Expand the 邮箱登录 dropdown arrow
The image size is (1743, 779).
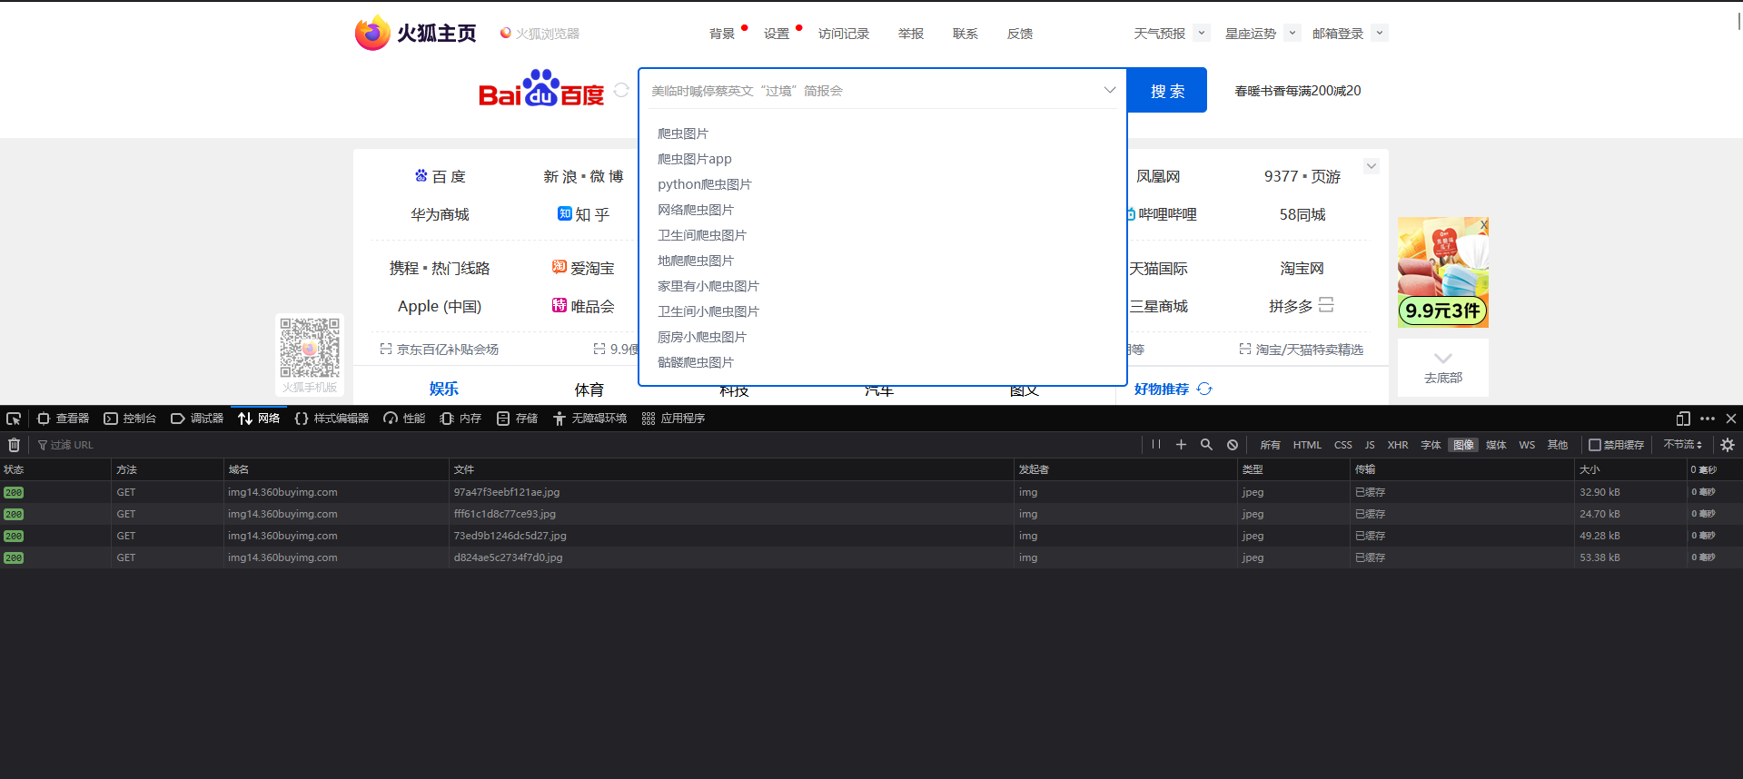coord(1380,33)
